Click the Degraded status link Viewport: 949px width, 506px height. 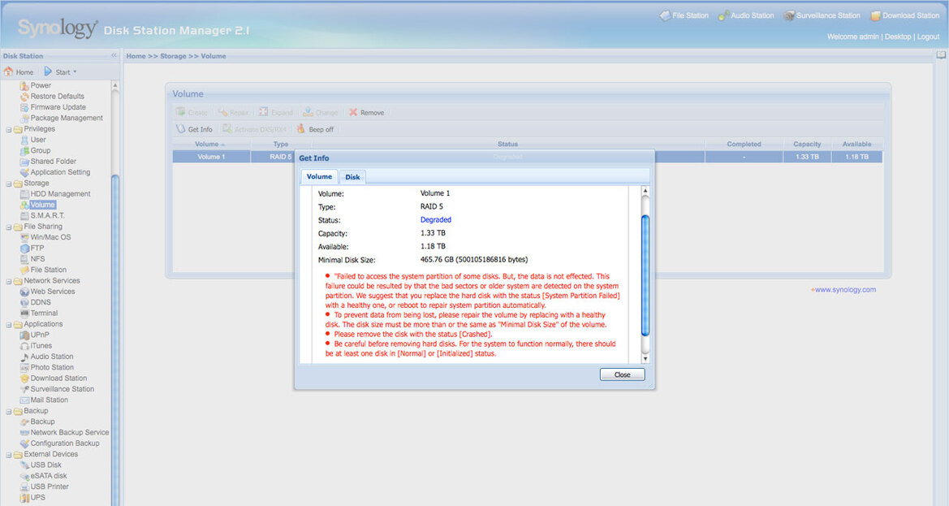pos(436,220)
